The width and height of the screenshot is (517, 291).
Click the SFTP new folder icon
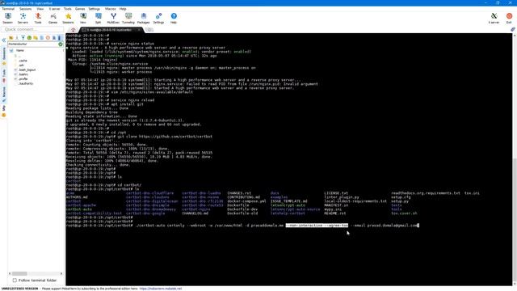(36, 38)
